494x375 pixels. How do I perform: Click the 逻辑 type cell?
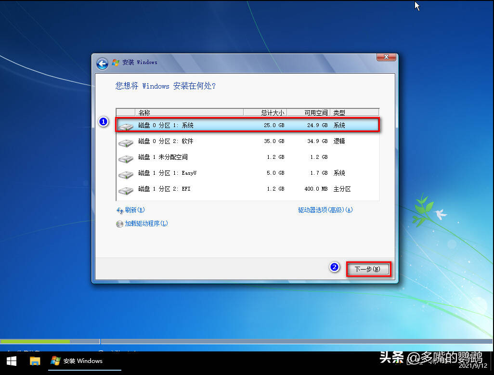[339, 142]
